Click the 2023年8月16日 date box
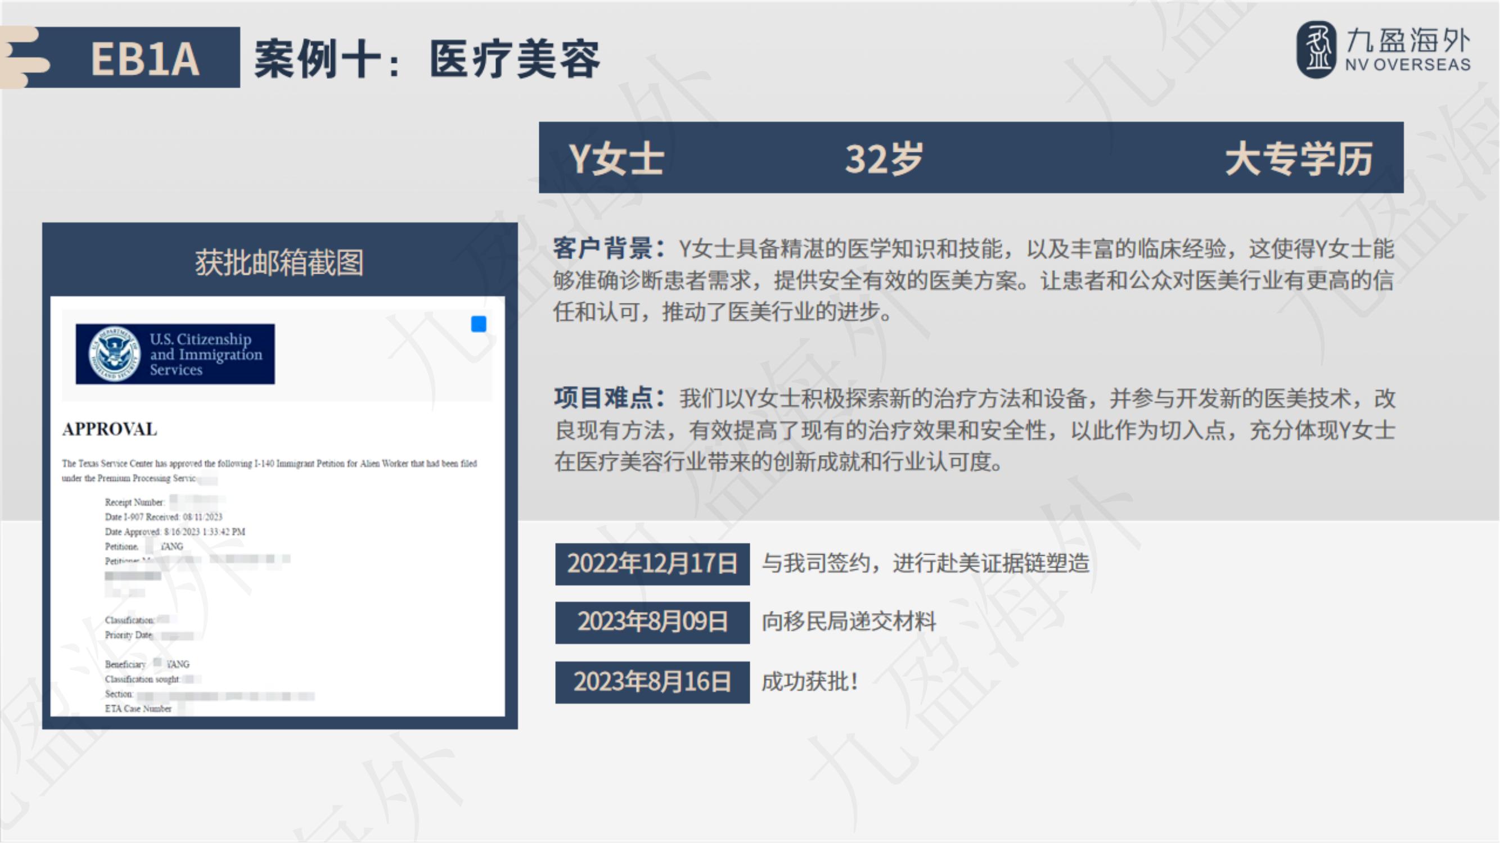Image resolution: width=1500 pixels, height=843 pixels. (x=652, y=682)
